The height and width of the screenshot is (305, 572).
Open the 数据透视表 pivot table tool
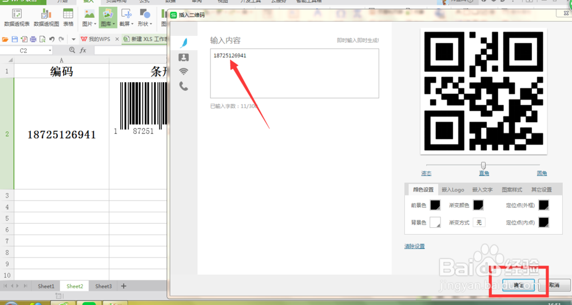point(17,18)
